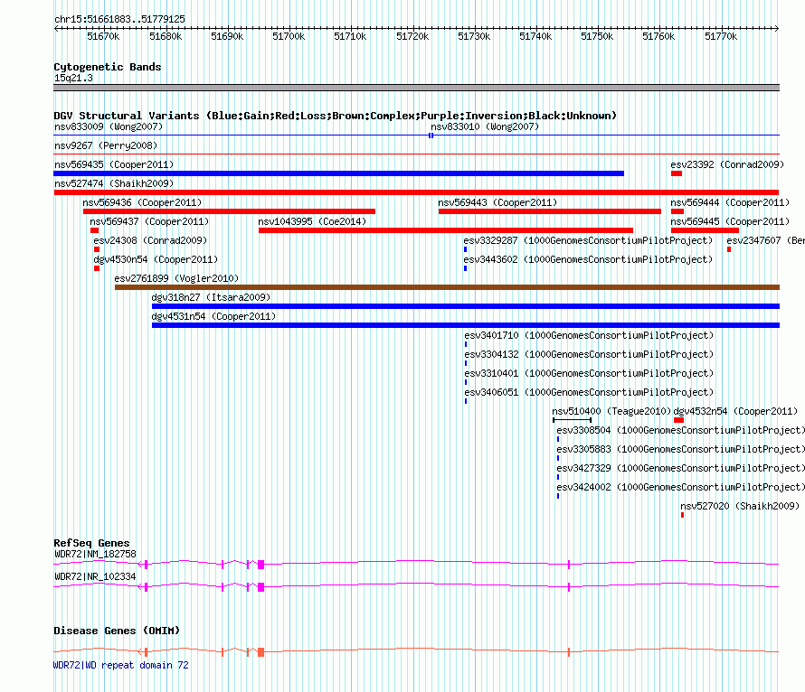This screenshot has width=805, height=692.
Task: Click the dgv4530n54 (Cooper2011) label
Action: tap(156, 259)
